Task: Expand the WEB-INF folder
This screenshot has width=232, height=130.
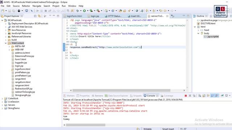Action: pos(9,50)
